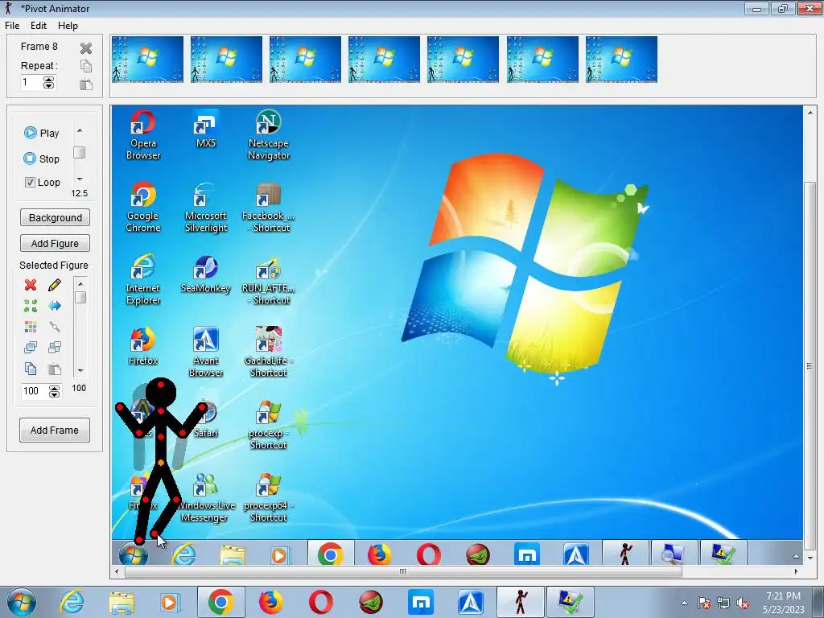824x618 pixels.
Task: Centre the figure using green arrows icon
Action: click(x=31, y=306)
